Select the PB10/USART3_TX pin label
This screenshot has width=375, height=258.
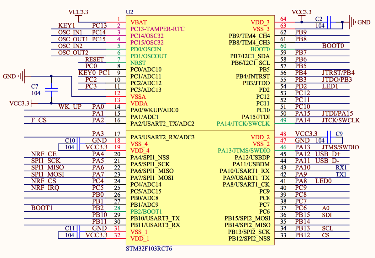click(x=155, y=218)
